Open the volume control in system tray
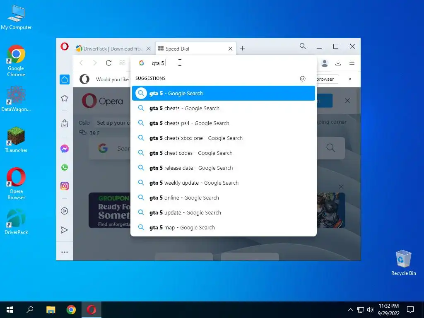 click(370, 310)
